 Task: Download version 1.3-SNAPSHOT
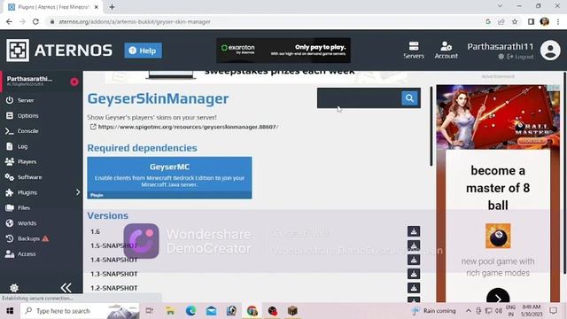(414, 274)
